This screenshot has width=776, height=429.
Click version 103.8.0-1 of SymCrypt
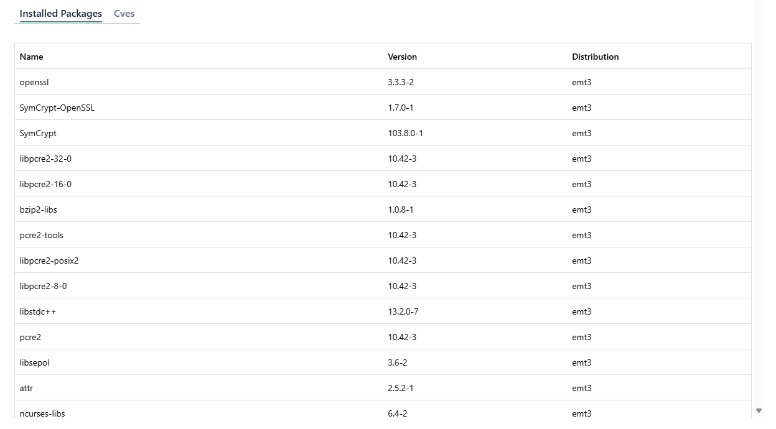405,133
